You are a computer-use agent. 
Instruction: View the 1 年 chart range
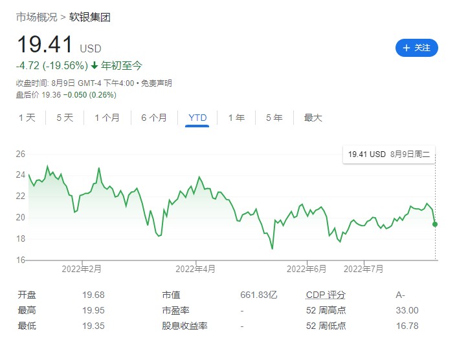[236, 118]
